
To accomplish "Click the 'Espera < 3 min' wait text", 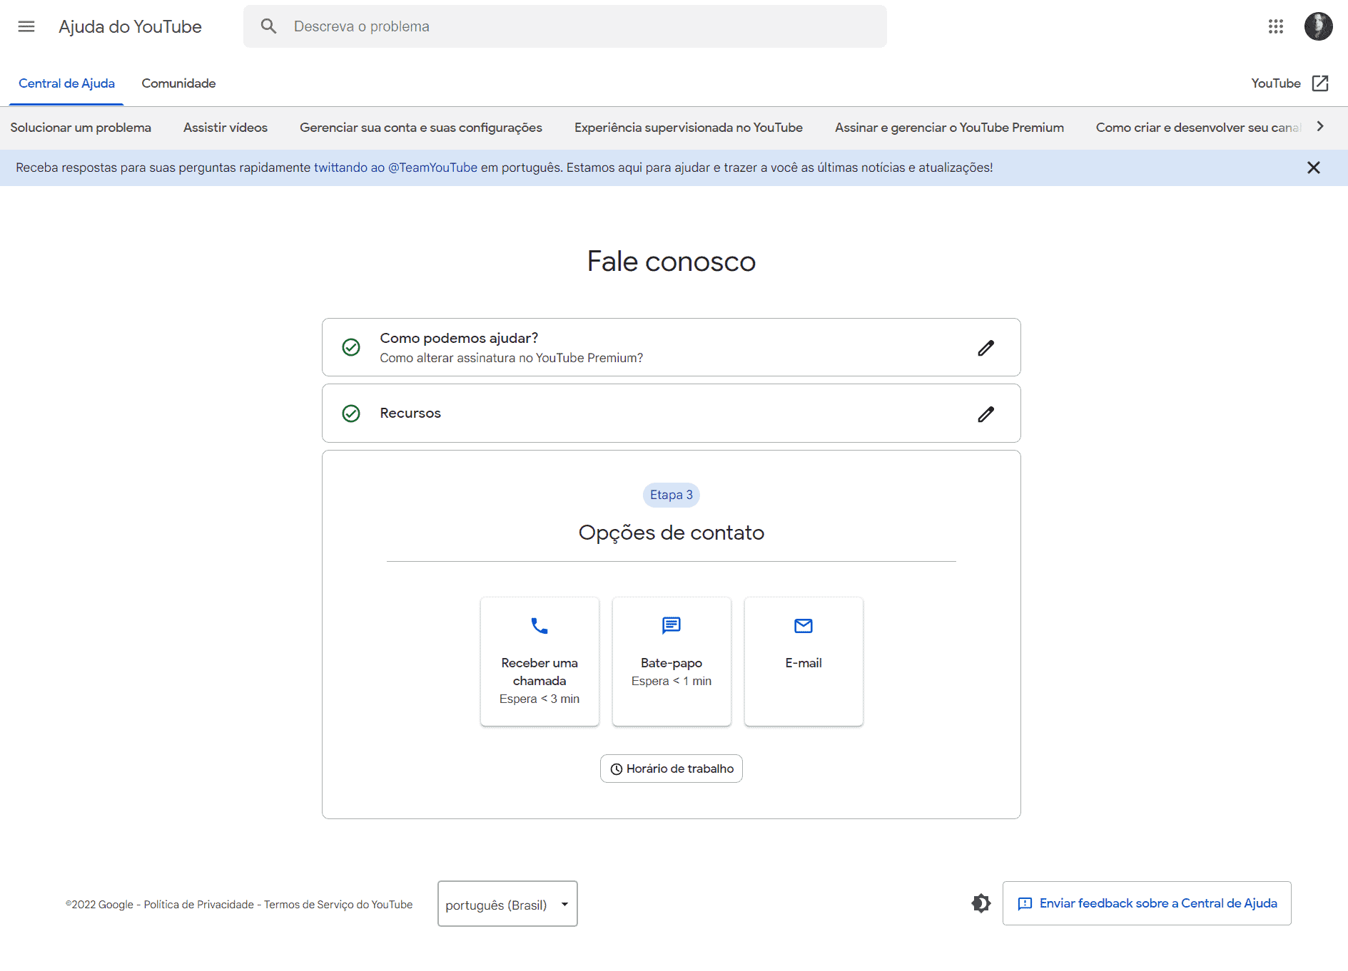I will click(539, 699).
